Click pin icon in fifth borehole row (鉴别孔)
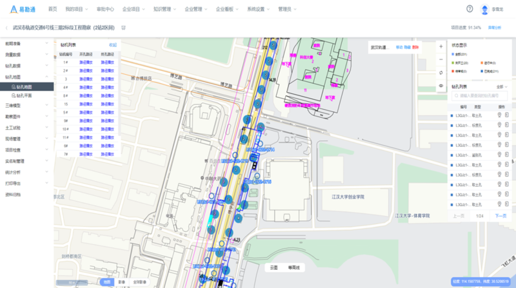Image resolution: width=516 pixels, height=288 pixels. point(499,155)
